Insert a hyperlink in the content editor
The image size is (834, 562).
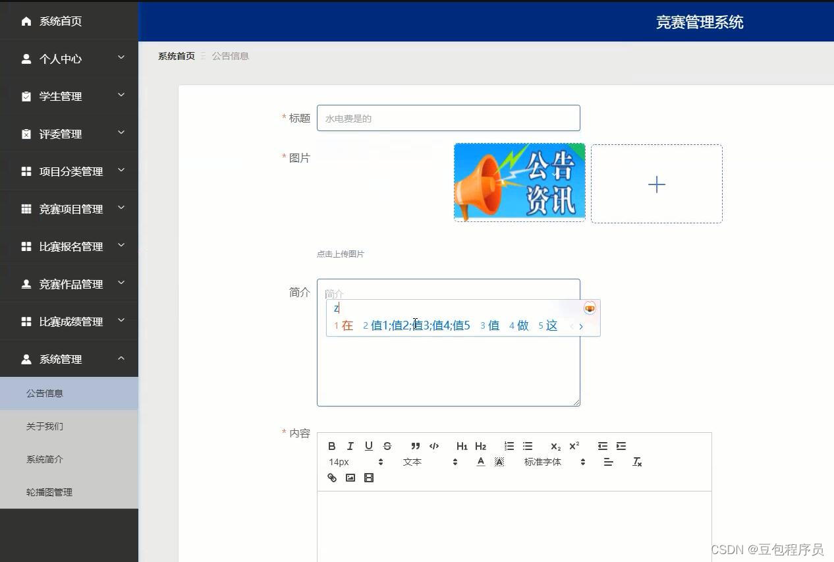pos(331,478)
